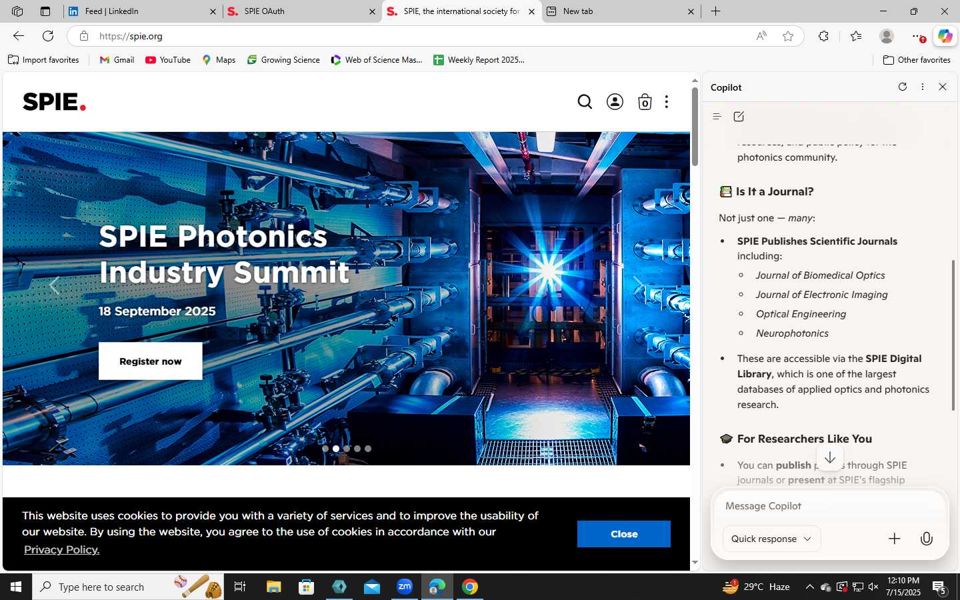
Task: Show previous carousel slide arrow
Action: (x=54, y=285)
